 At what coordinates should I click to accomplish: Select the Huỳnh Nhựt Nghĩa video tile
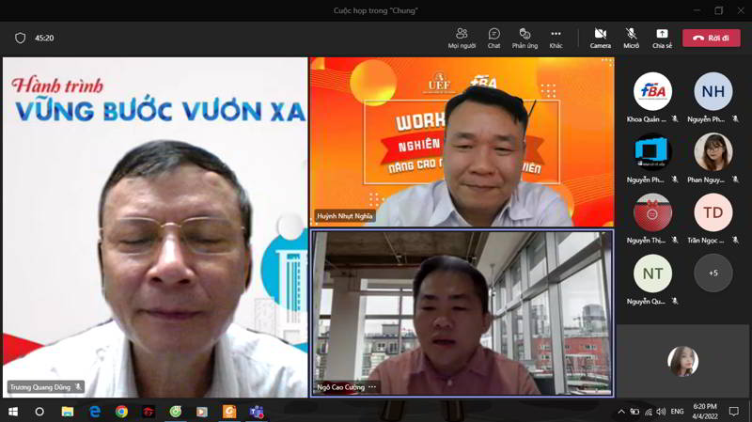click(x=462, y=142)
